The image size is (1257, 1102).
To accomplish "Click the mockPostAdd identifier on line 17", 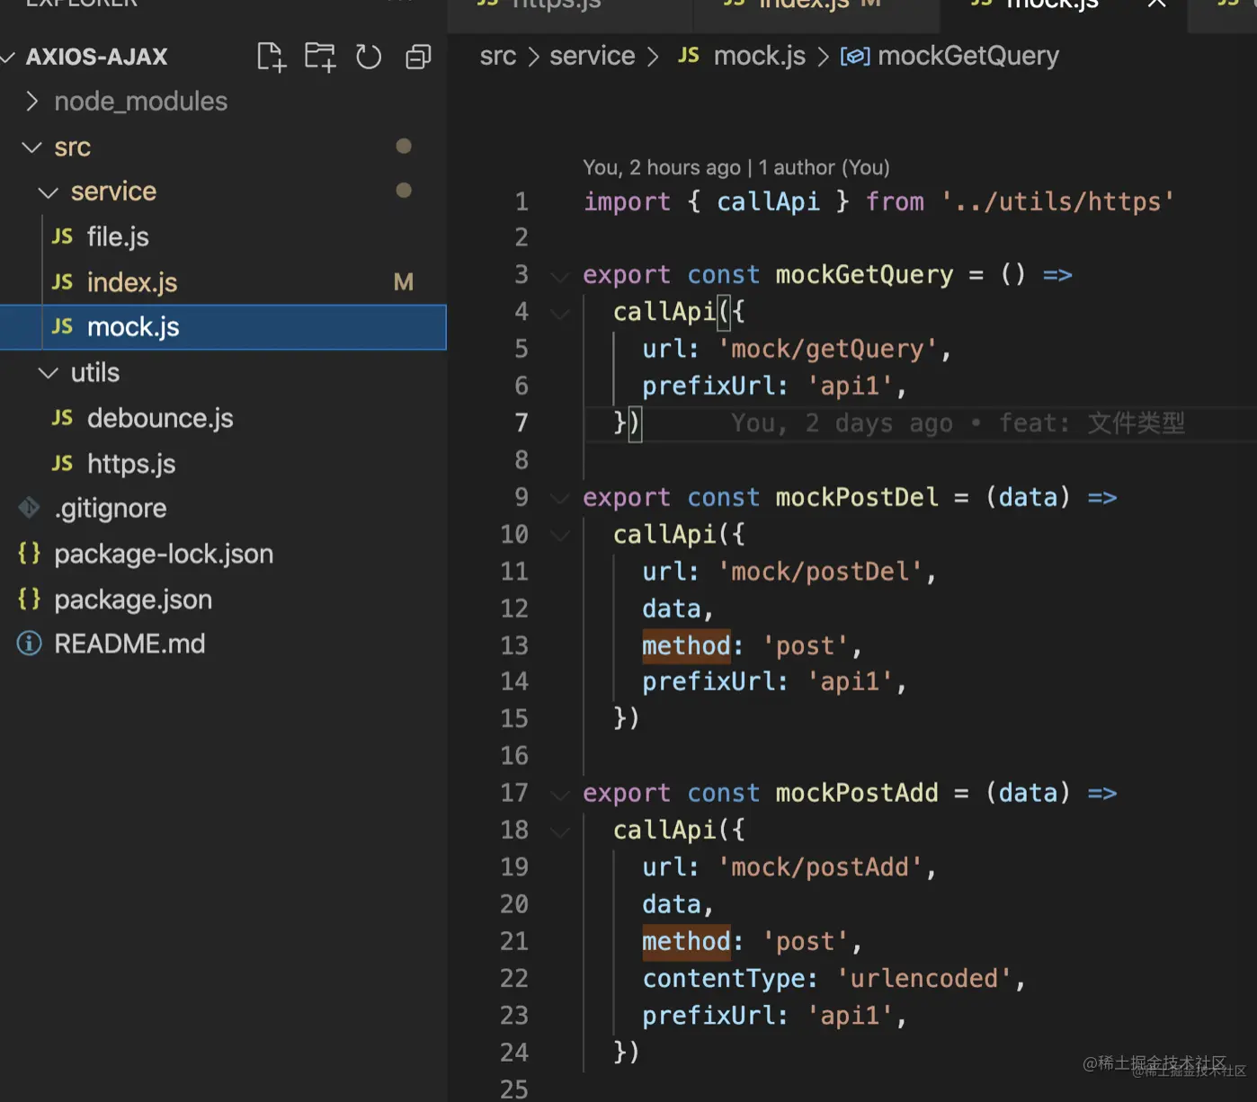I will tap(857, 793).
